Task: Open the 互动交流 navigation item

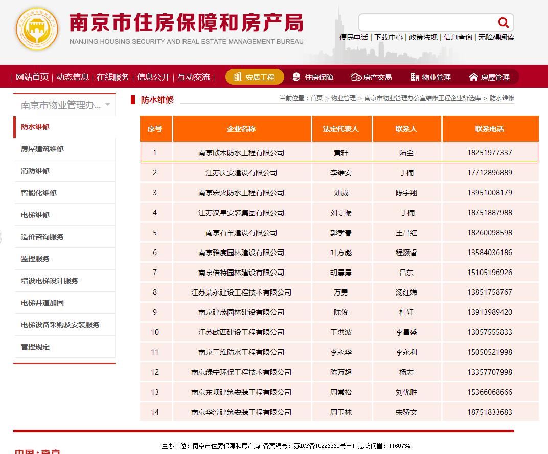Action: click(x=194, y=77)
